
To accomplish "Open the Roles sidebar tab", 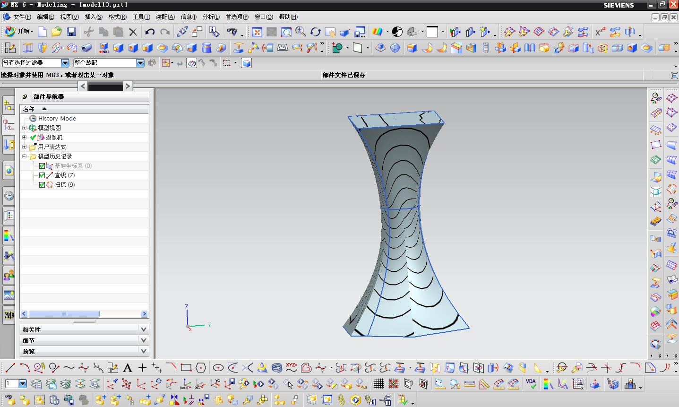I will coord(9,275).
